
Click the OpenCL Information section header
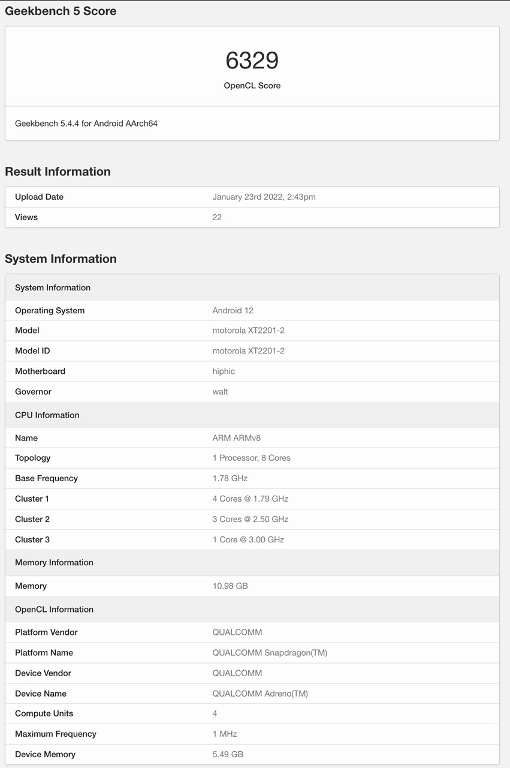[54, 609]
